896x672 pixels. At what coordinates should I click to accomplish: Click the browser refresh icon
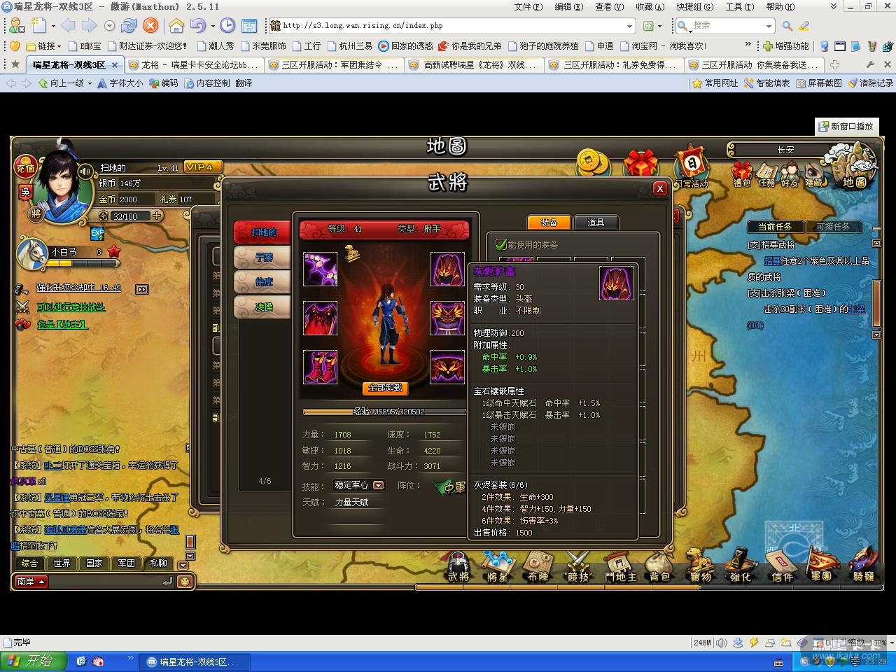coord(129,26)
